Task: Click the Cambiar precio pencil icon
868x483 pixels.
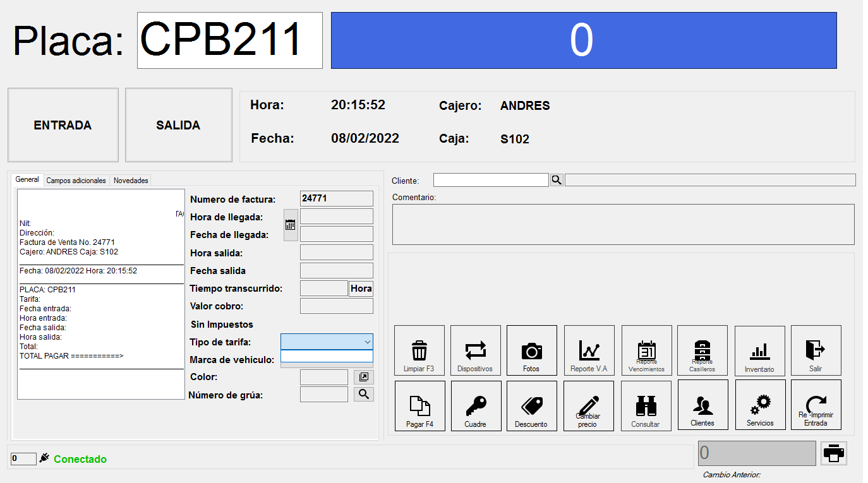Action: (588, 405)
